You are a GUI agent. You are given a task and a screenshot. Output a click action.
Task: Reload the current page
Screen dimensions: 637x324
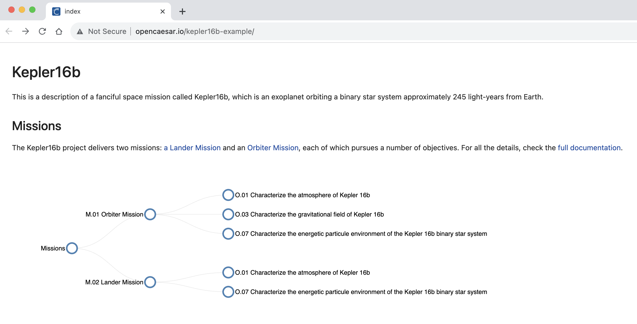[x=42, y=31]
